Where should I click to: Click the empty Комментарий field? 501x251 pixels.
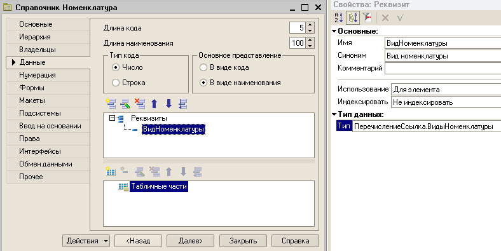click(443, 69)
